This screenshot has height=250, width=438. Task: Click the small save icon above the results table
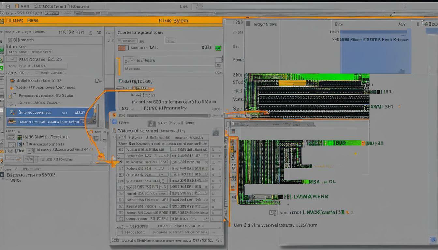(152, 124)
